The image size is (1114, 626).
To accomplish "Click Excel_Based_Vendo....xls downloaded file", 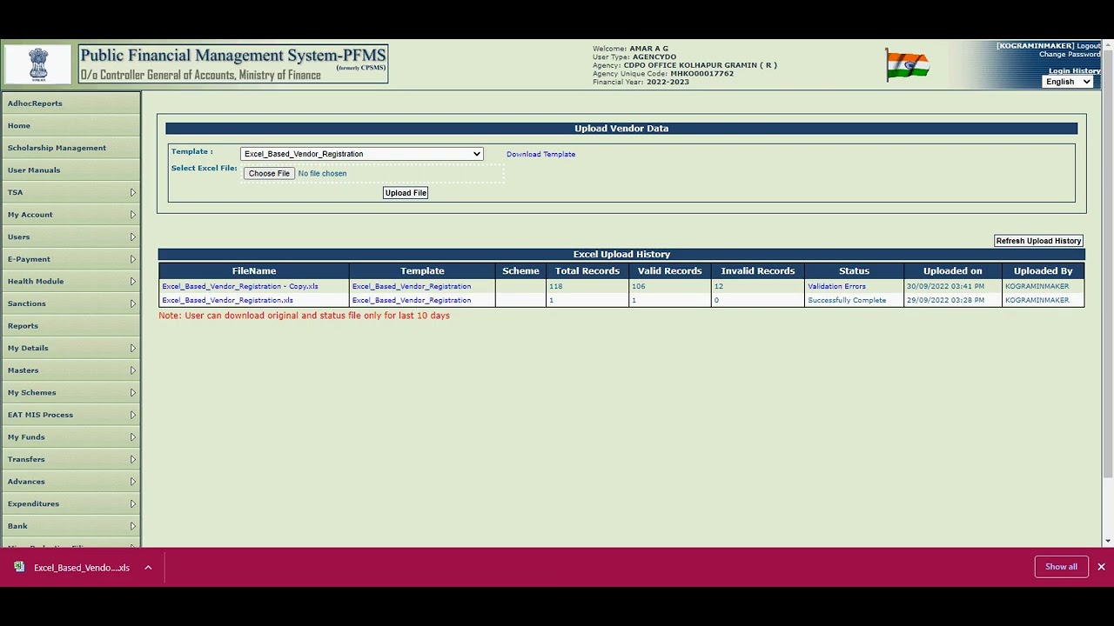I will [x=82, y=568].
